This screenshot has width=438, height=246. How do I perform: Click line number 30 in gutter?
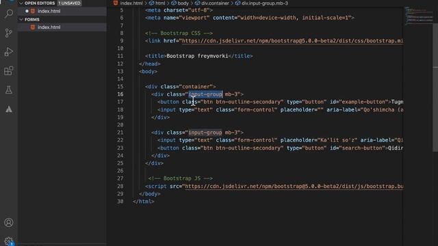(120, 202)
